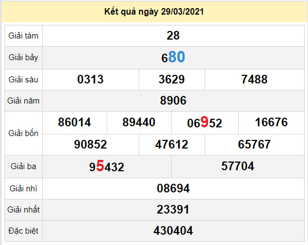Select the number 47612
This screenshot has width=308, height=245.
click(x=172, y=144)
